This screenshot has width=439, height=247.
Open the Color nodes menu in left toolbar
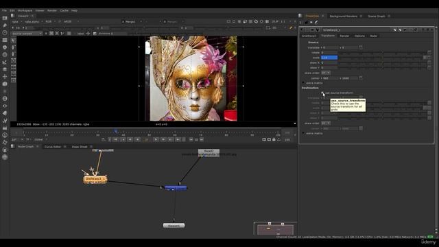[x=5, y=47]
